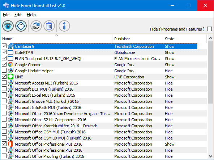Open the Edit menu
214x160 pixels.
click(18, 15)
